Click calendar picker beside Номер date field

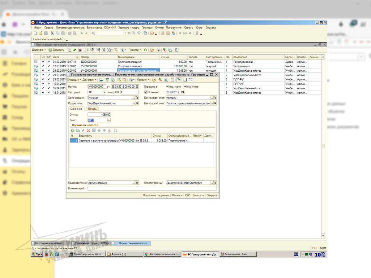pyautogui.click(x=137, y=86)
